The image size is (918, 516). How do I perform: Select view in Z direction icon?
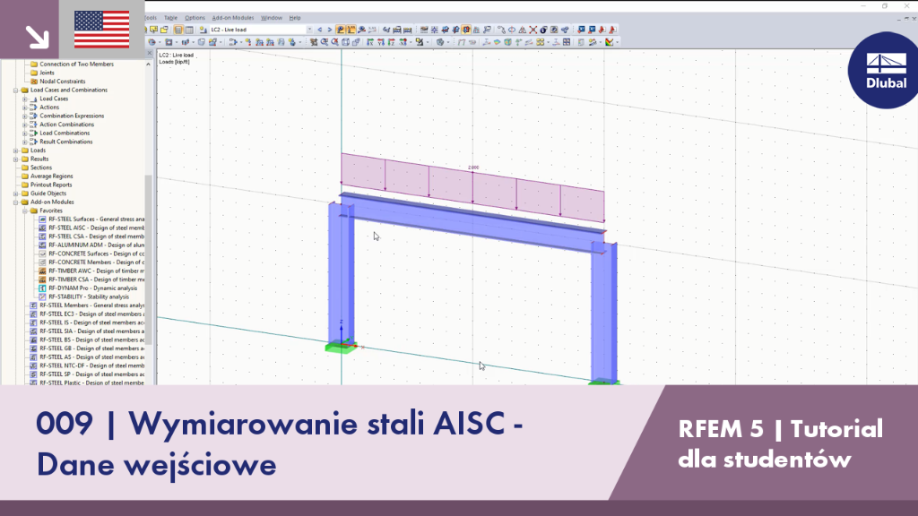coord(392,42)
